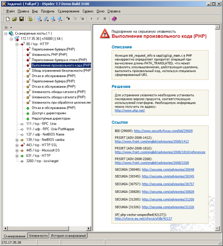Click the New task document icon

click(x=7, y=19)
